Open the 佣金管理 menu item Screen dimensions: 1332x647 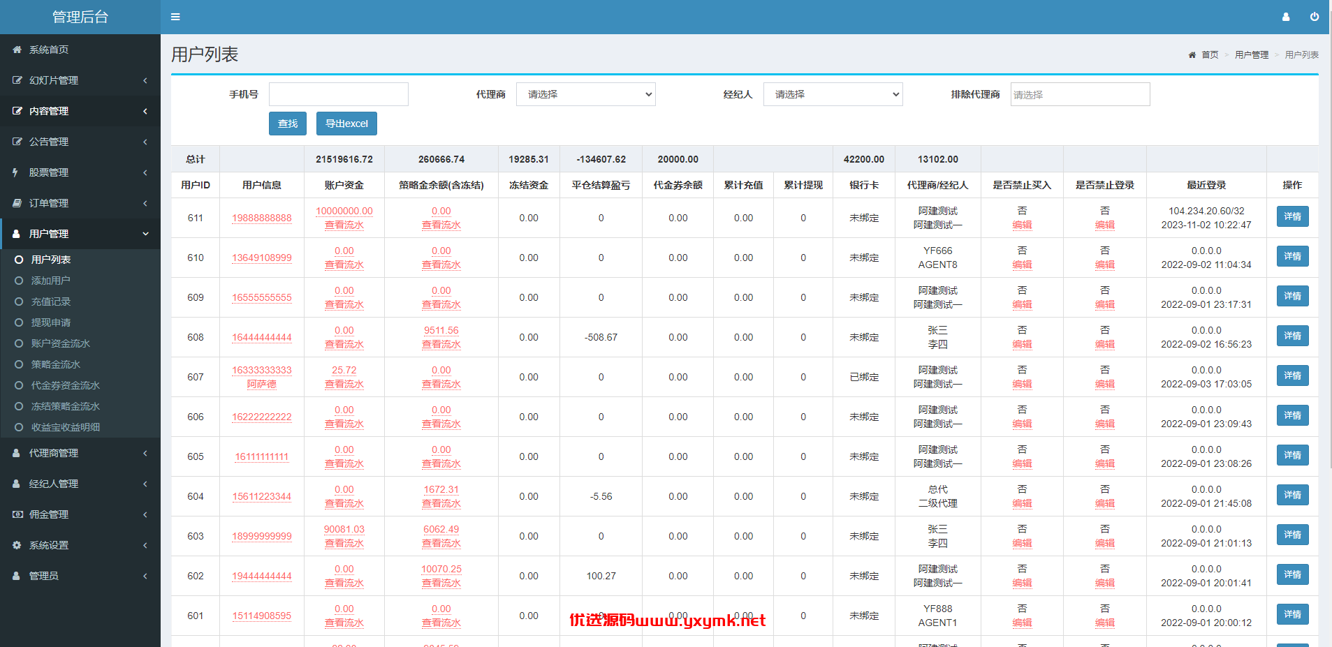point(80,514)
